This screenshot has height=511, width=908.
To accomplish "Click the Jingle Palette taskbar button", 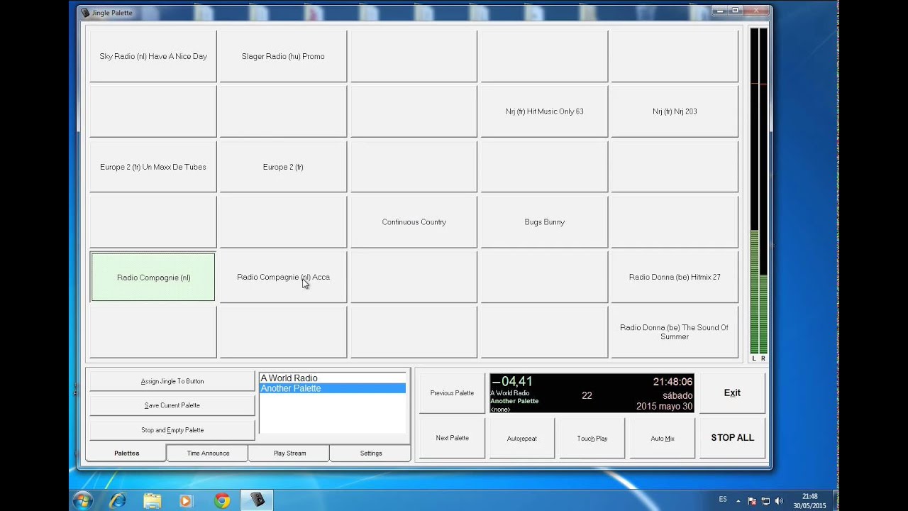I will [x=258, y=500].
